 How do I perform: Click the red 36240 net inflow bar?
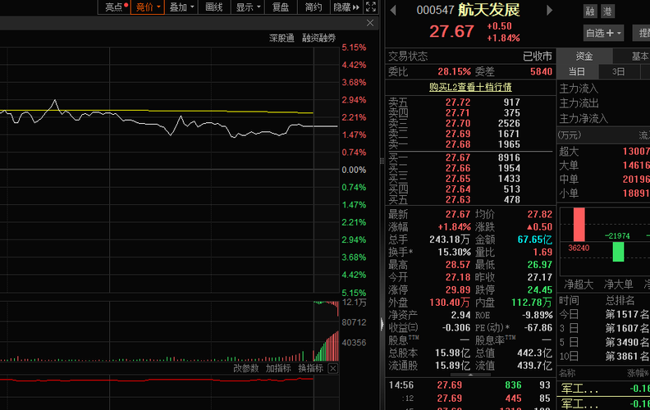(579, 225)
